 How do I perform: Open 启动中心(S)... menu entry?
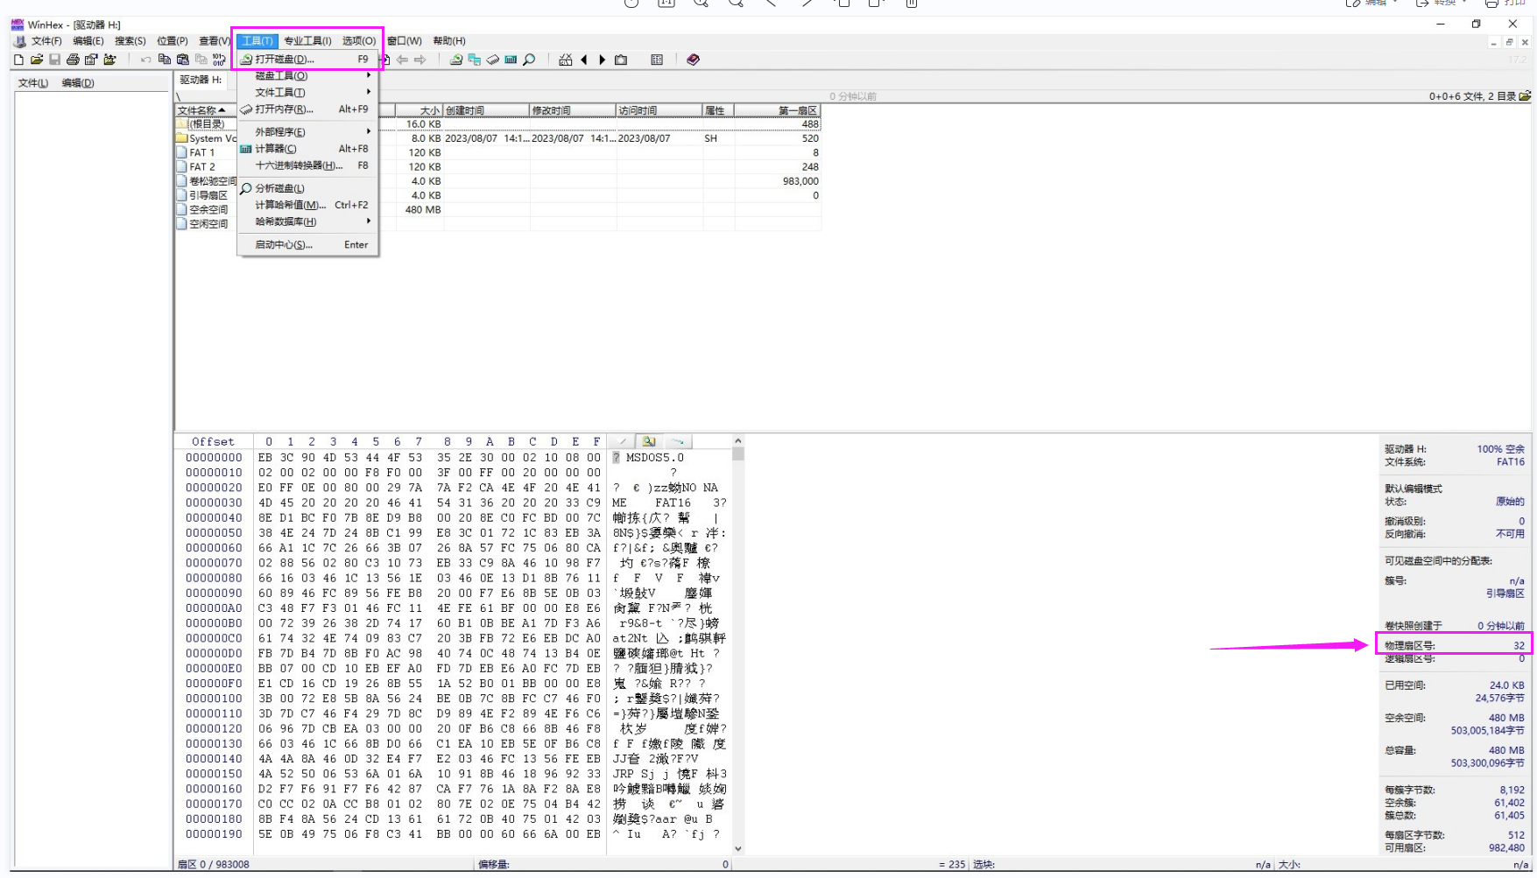pos(307,245)
